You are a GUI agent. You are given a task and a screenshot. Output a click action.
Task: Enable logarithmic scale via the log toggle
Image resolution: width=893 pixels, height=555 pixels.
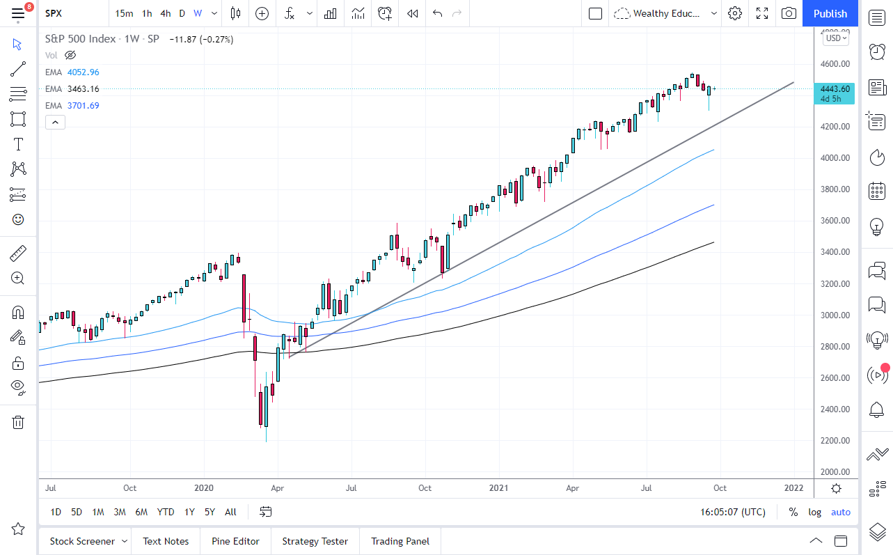[x=814, y=512]
